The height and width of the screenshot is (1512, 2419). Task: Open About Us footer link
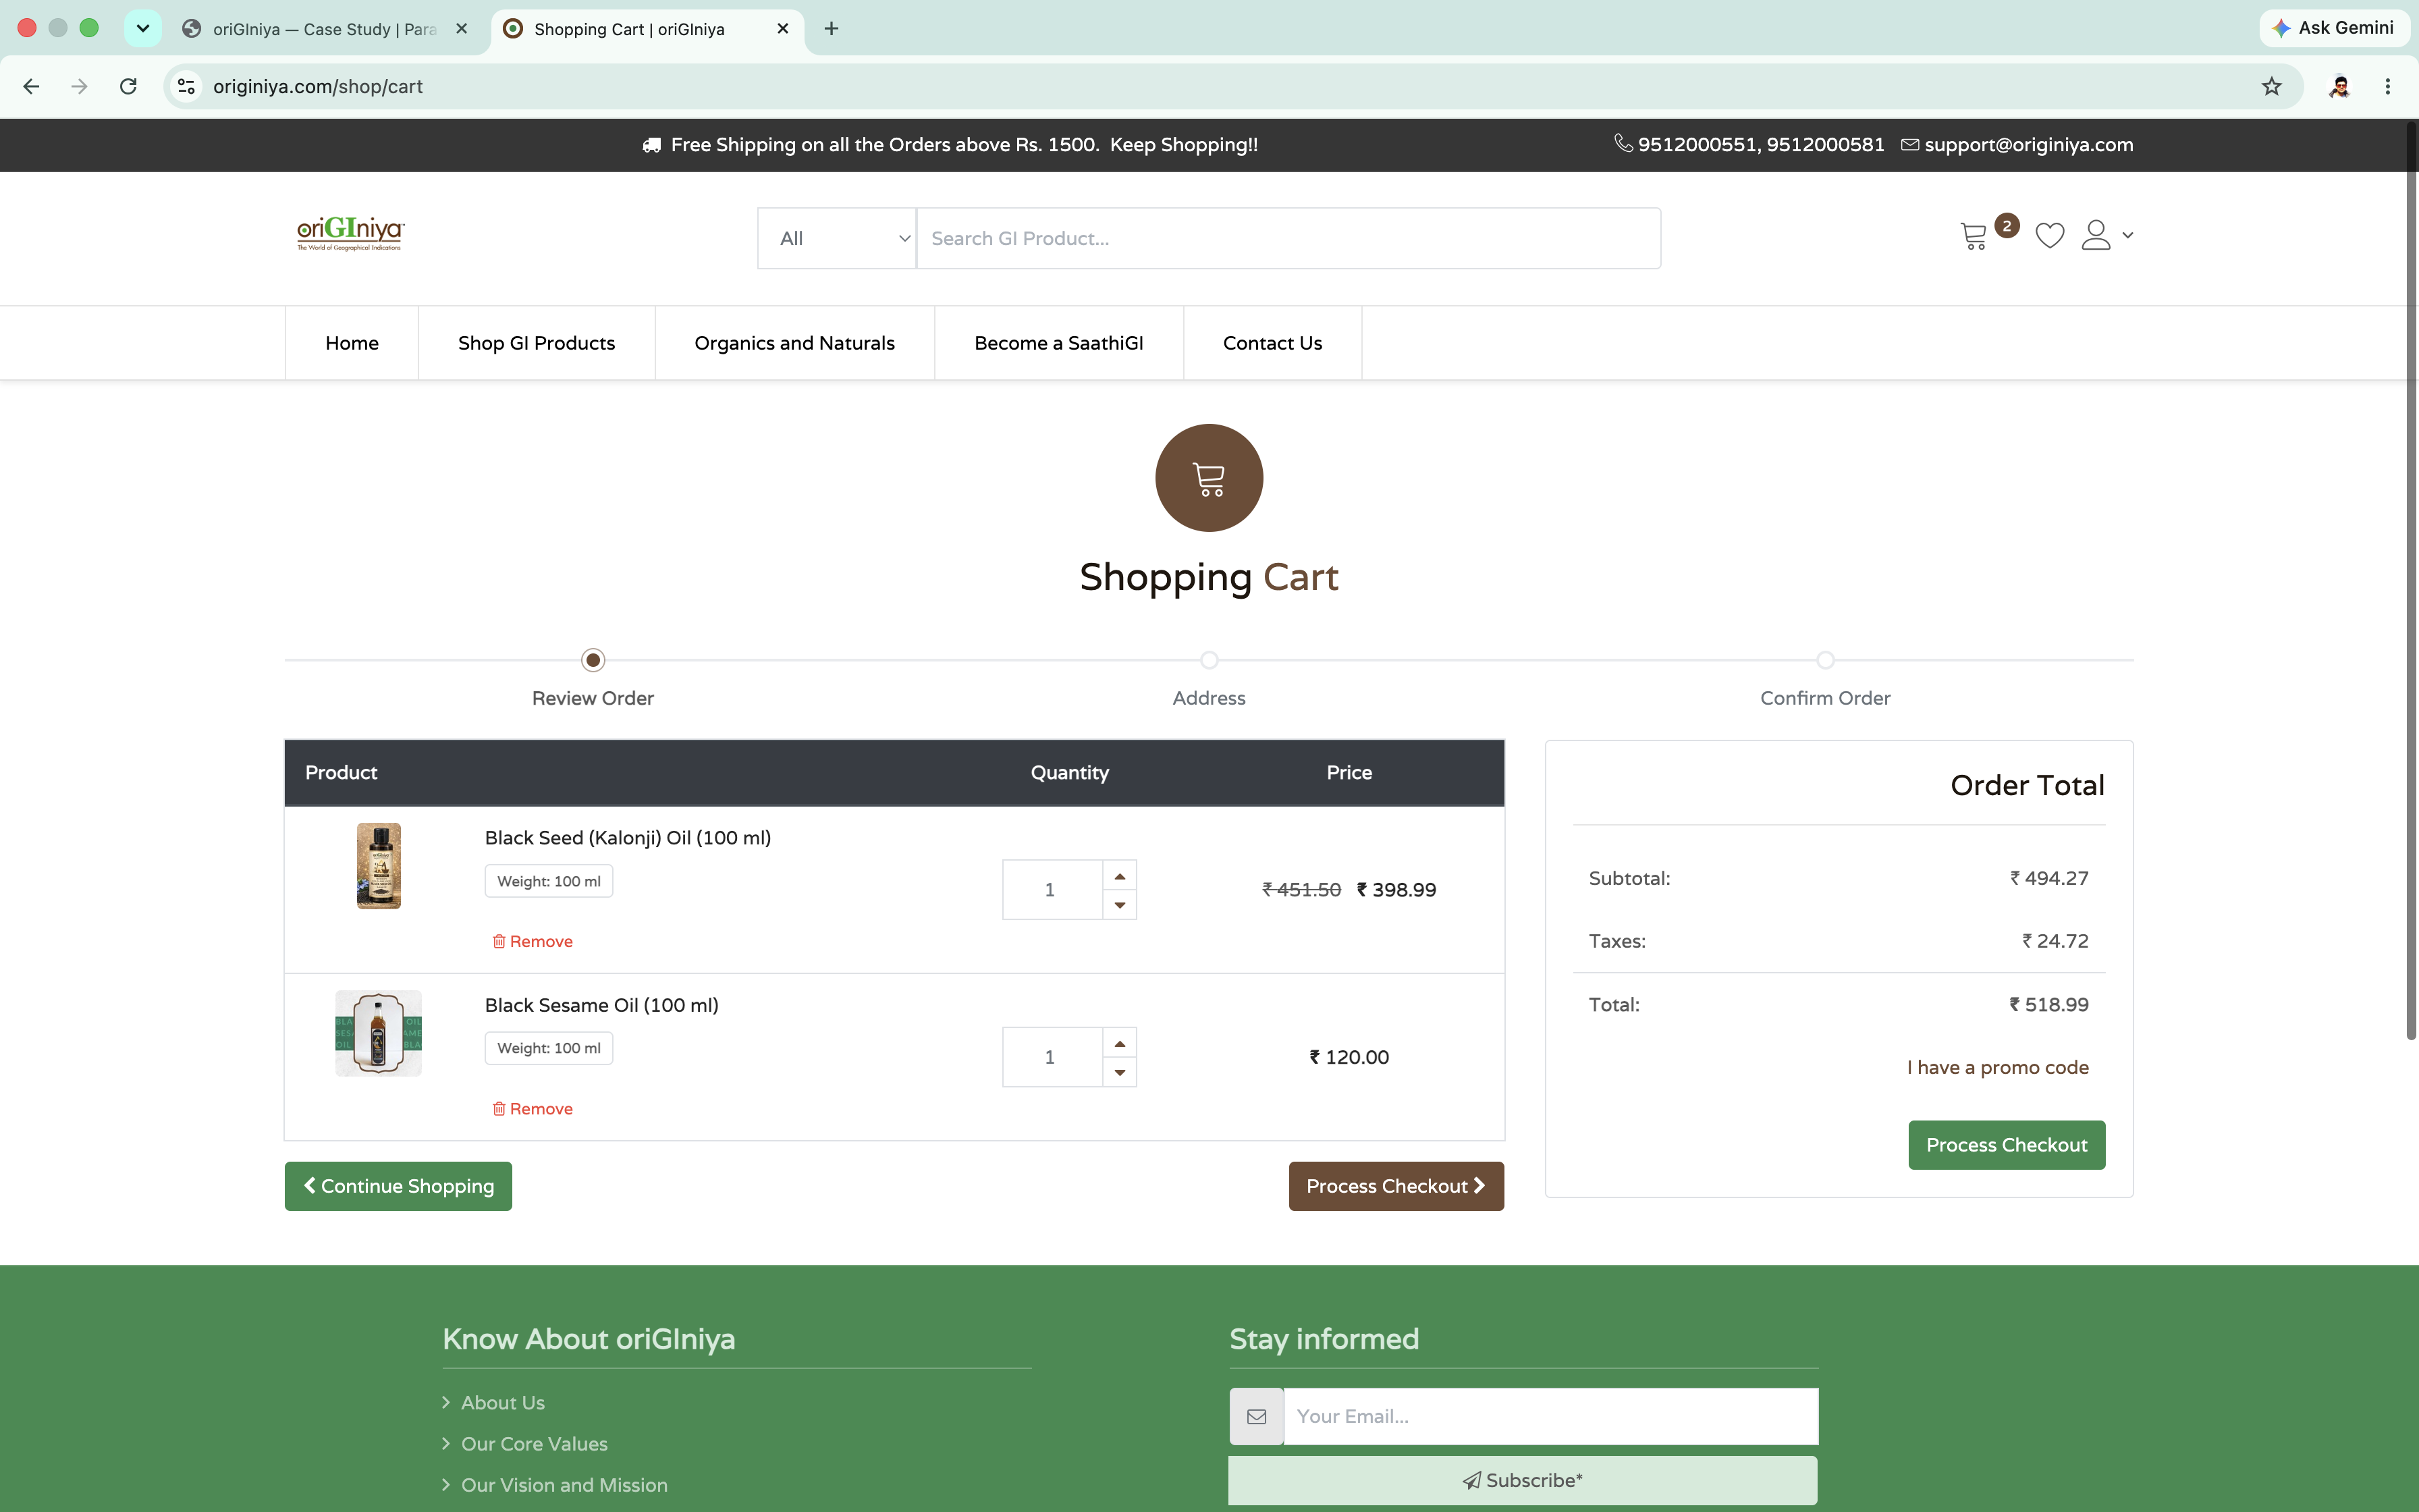tap(503, 1403)
